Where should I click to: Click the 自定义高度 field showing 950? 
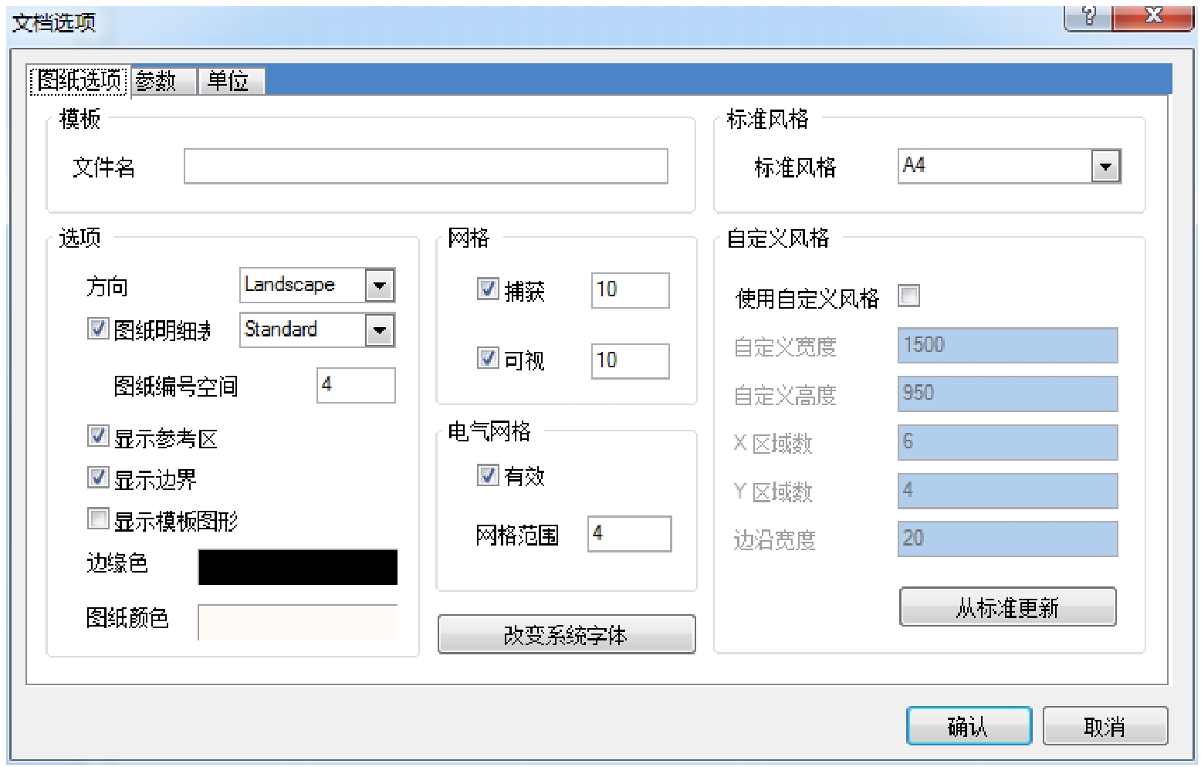tap(1007, 394)
